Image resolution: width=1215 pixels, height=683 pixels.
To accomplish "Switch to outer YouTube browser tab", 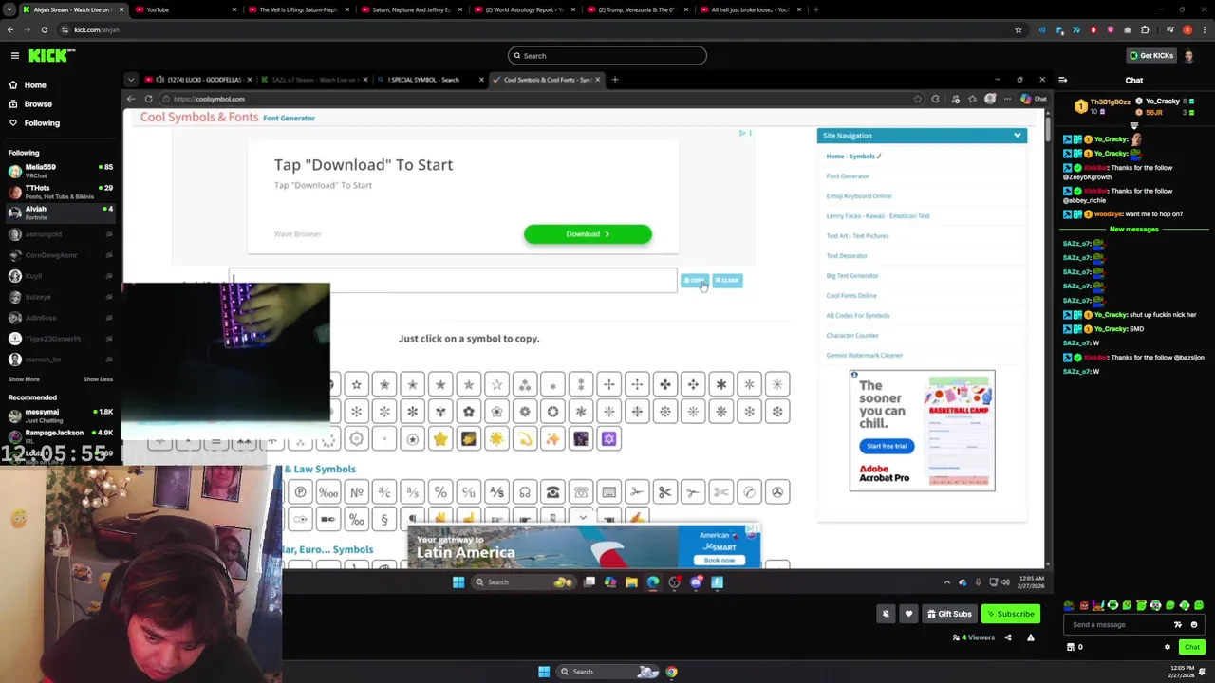I will tap(185, 9).
